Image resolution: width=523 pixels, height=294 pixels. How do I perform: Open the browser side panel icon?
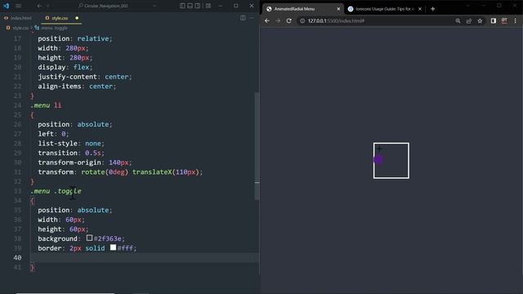tap(494, 20)
